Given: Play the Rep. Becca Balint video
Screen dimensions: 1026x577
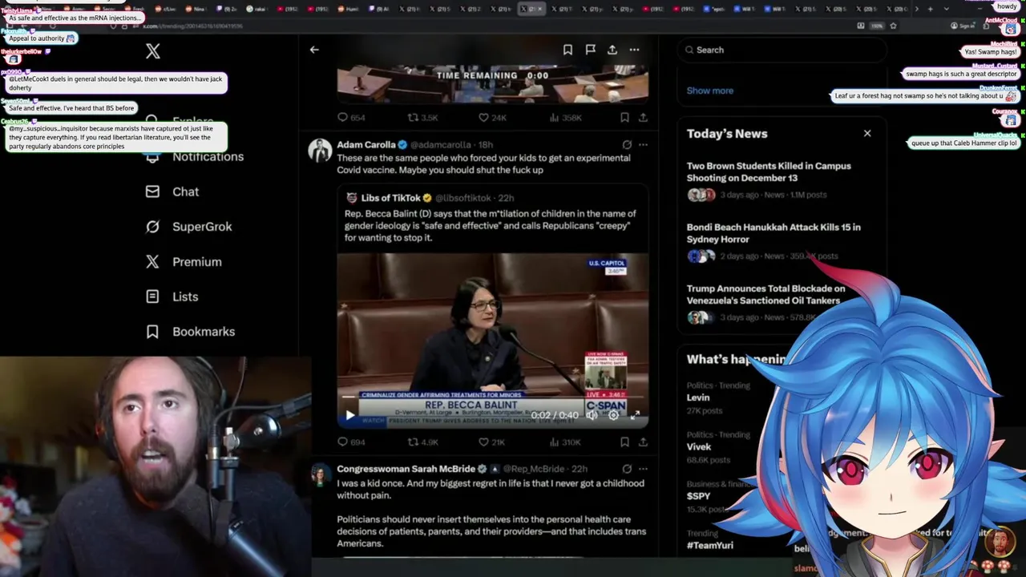Looking at the screenshot, I should tap(350, 415).
